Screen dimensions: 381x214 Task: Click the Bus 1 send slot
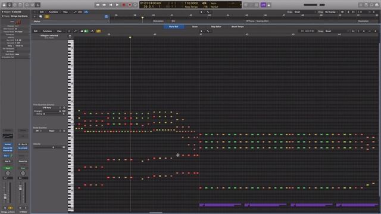tap(7, 156)
